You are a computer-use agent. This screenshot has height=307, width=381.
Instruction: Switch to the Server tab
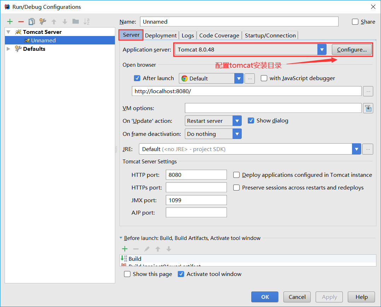click(131, 35)
